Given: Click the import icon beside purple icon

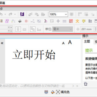Looking at the screenshot, I should point(30,14).
